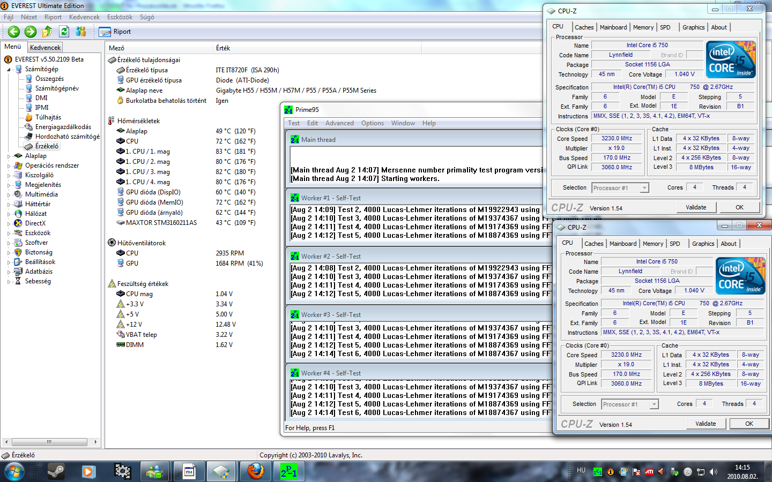Click the Hűtőventilátorok fan section icon
The width and height of the screenshot is (772, 482).
[112, 243]
